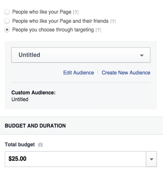
Task: Click the info icon beside Total budget
Action: (x=40, y=145)
